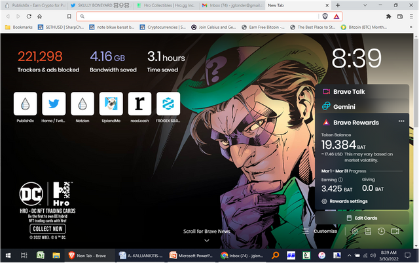419x263 pixels.
Task: Open the Brave main menu hamburger icon
Action: pyautogui.click(x=411, y=16)
